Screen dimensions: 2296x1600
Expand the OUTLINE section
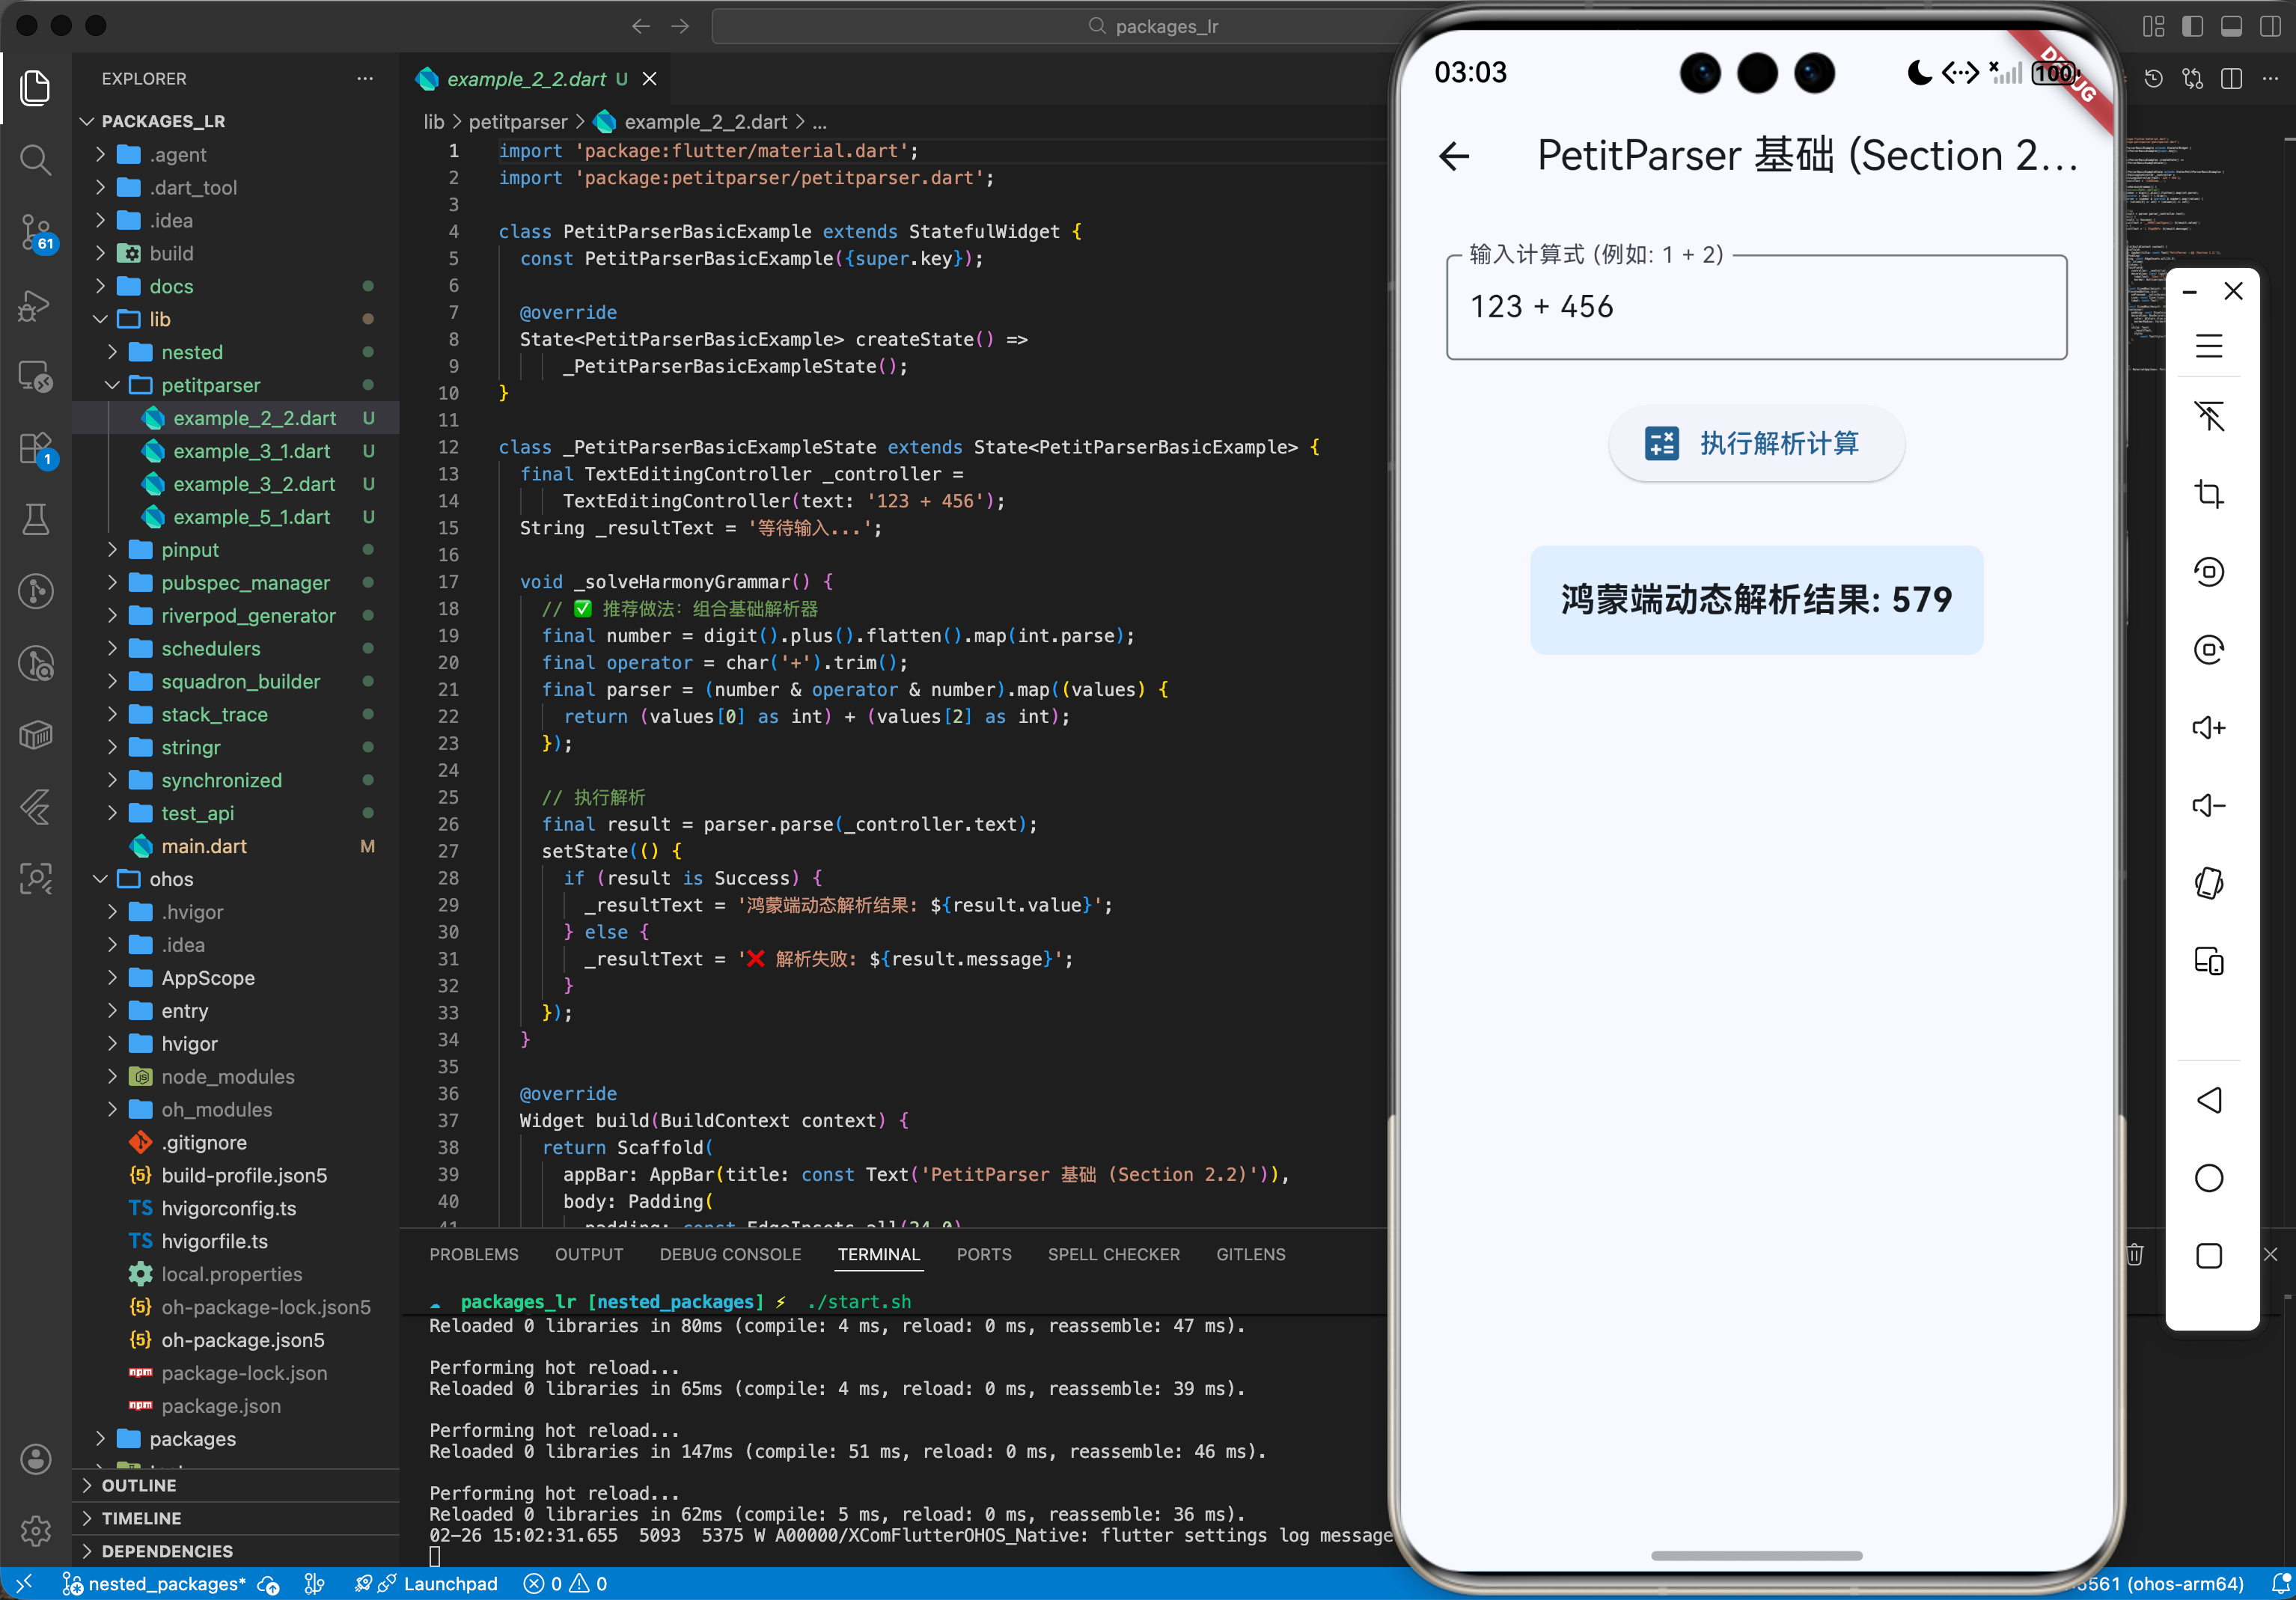(x=236, y=1485)
